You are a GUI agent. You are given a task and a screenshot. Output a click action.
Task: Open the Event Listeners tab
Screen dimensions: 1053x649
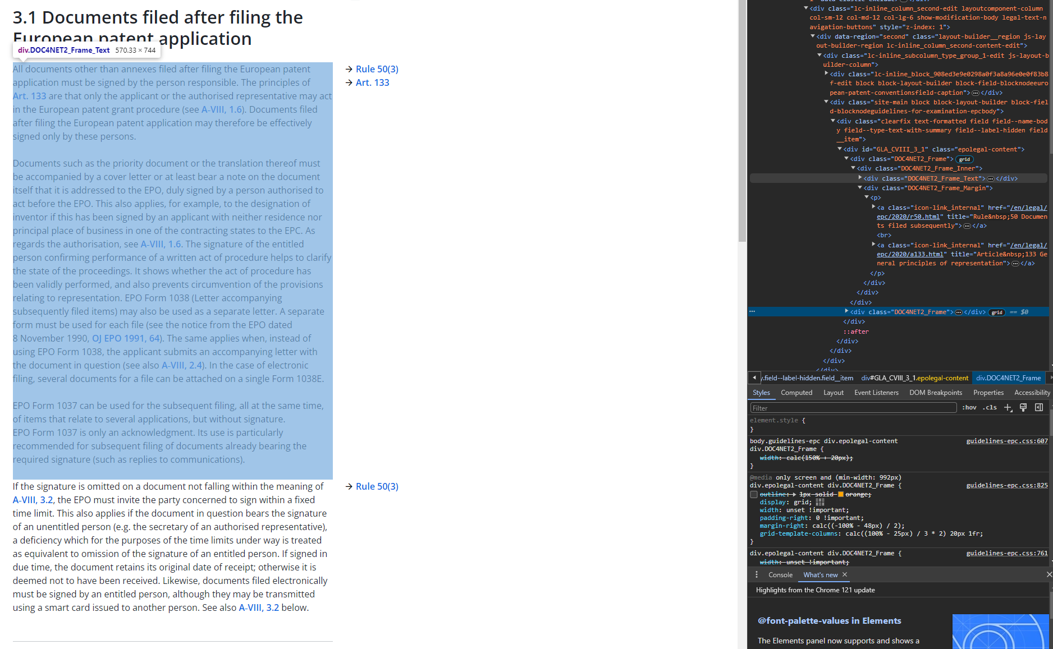876,393
